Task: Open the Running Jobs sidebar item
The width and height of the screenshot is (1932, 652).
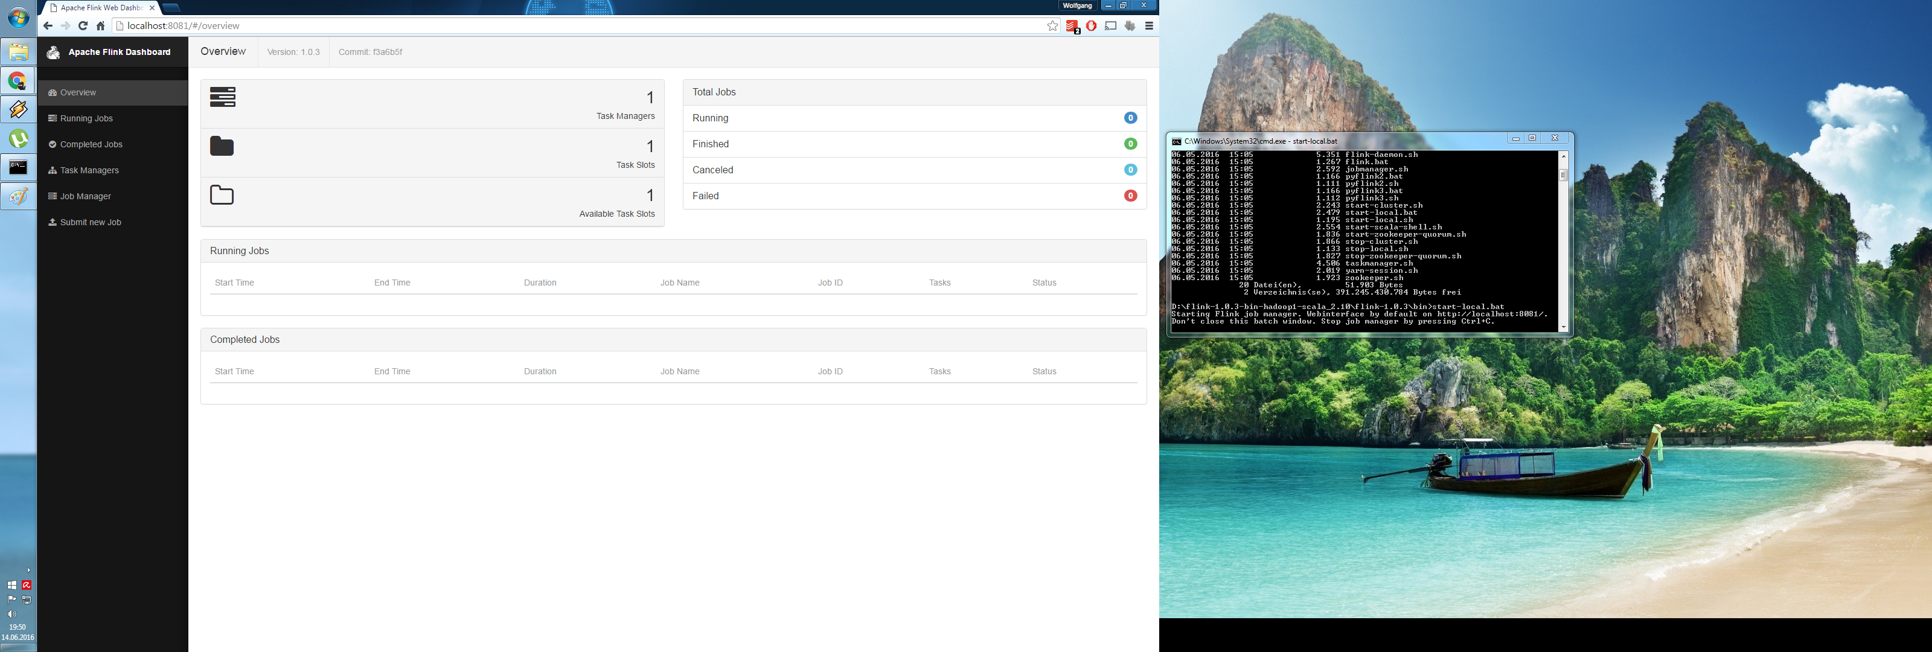Action: click(86, 118)
